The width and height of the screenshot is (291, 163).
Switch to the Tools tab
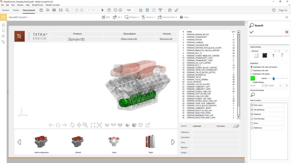tap(16, 10)
